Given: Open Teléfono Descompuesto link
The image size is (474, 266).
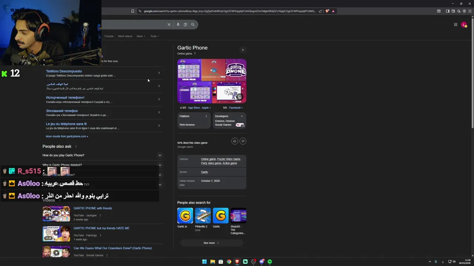Looking at the screenshot, I should 64,71.
